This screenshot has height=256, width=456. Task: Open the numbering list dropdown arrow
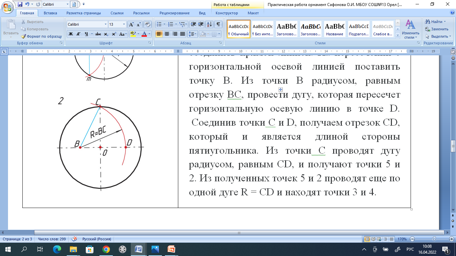(176, 24)
